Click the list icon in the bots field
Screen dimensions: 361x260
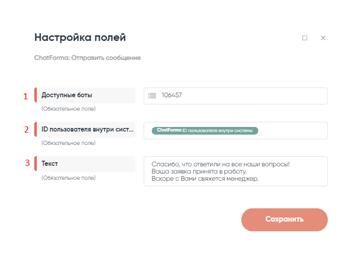pyautogui.click(x=152, y=95)
